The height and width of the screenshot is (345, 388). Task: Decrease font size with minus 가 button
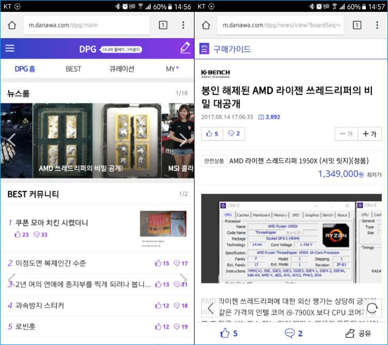coord(346,134)
